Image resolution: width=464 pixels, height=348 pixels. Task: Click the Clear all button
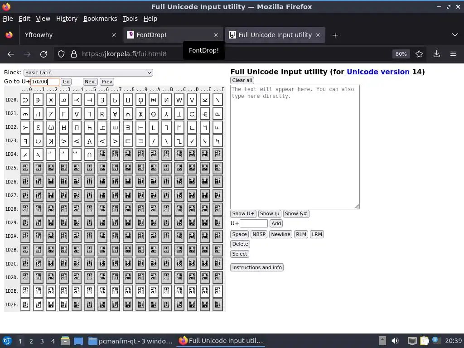coord(242,80)
